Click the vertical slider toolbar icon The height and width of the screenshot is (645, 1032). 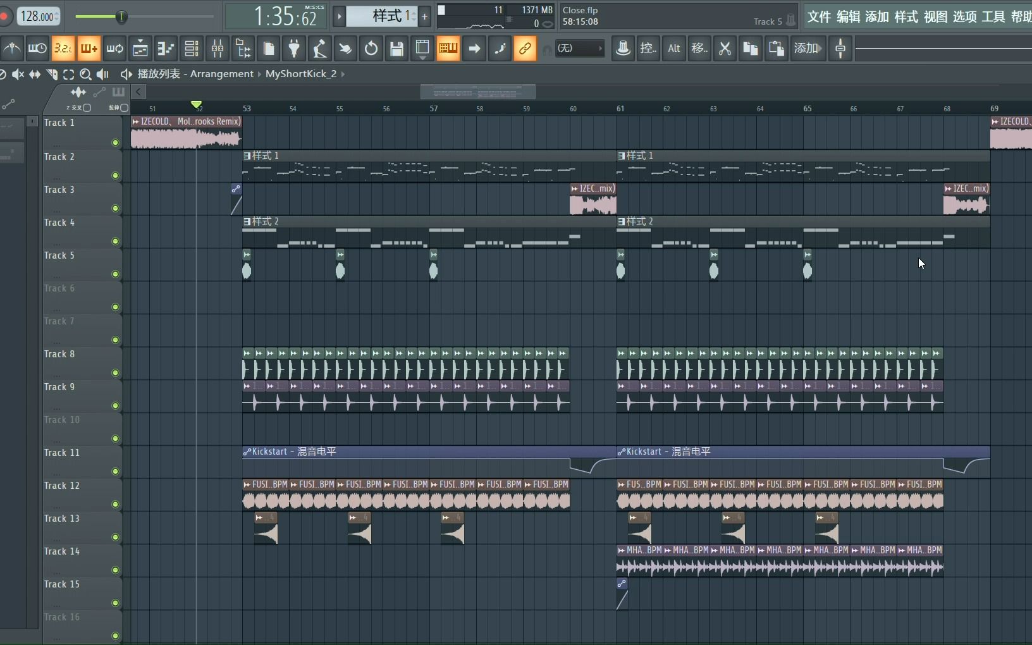pos(840,49)
